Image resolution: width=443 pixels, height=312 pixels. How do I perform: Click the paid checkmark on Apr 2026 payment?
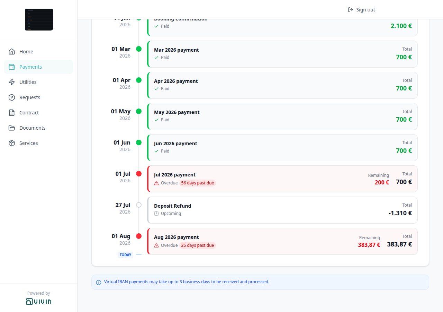tap(156, 89)
